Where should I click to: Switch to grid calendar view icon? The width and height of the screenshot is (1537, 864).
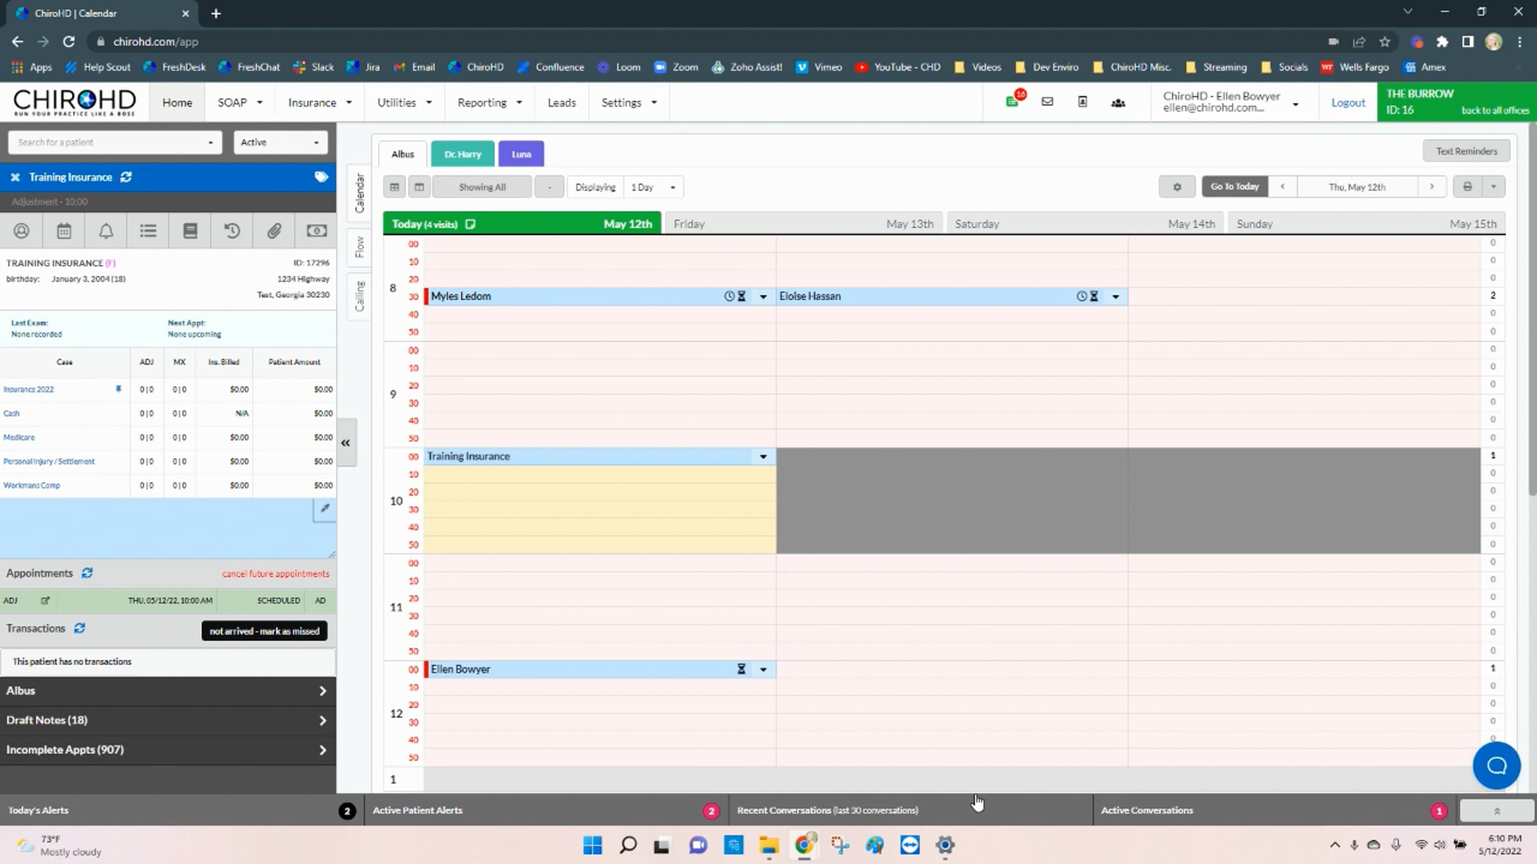pyautogui.click(x=394, y=187)
